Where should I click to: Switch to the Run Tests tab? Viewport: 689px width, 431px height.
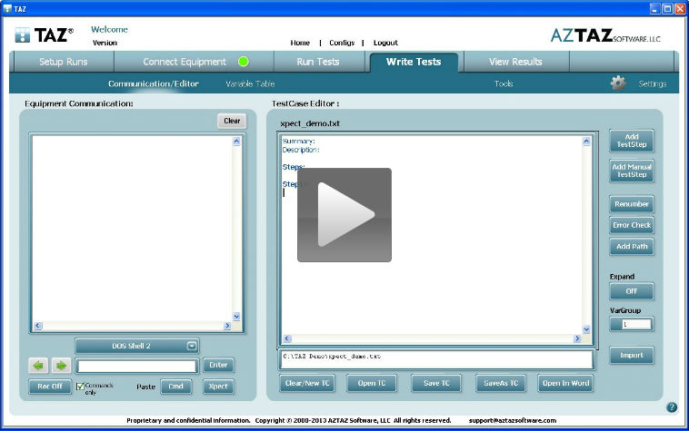click(318, 62)
